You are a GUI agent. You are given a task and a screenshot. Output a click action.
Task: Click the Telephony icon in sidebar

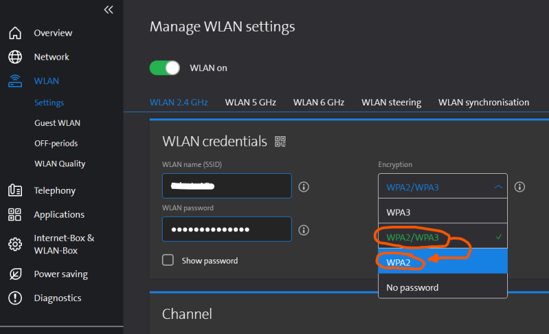tap(15, 190)
